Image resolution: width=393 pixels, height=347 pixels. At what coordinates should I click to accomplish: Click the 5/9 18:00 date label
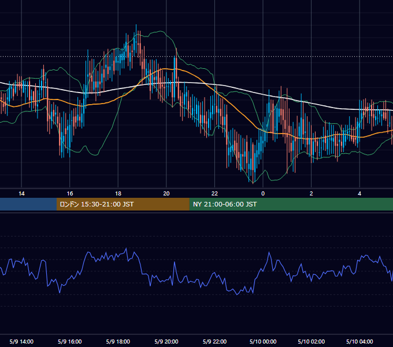pyautogui.click(x=118, y=341)
